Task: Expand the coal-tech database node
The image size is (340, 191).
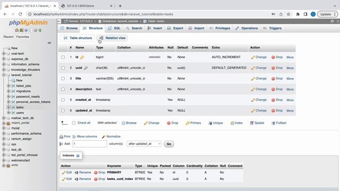Action: coord(4,54)
